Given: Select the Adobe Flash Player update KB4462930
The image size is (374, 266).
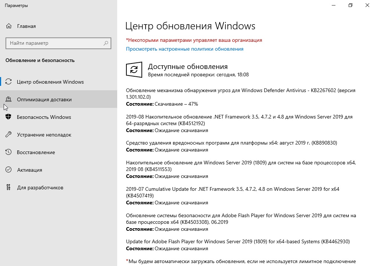Looking at the screenshot, I should point(238,241).
